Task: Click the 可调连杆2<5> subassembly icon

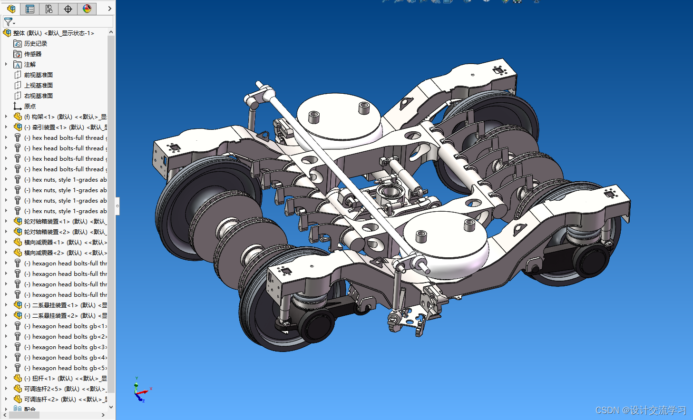Action: pos(18,389)
